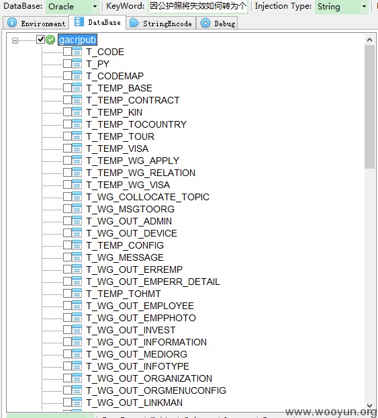The image size is (378, 418).
Task: Select the gacrjpub database node
Action: click(77, 40)
